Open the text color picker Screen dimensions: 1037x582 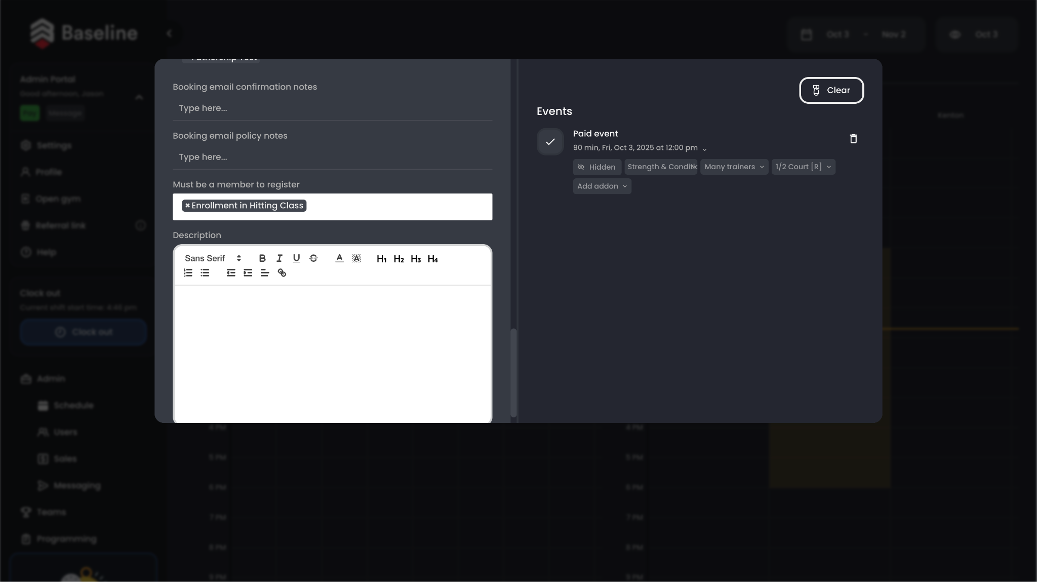(339, 258)
